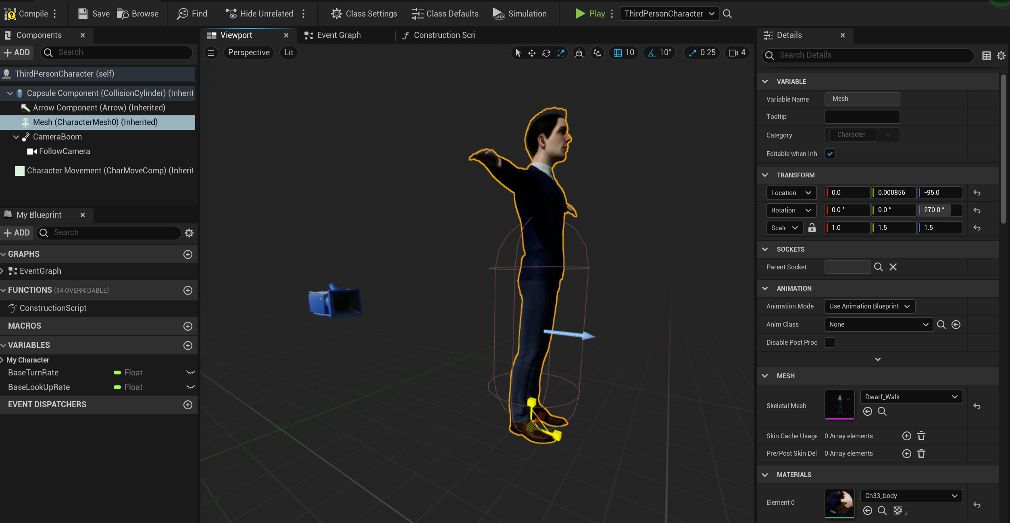Open Class Settings
Screen dimensions: 1010x523
(x=364, y=14)
